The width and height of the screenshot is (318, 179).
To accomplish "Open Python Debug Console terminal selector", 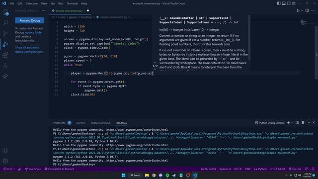I will click(x=270, y=123).
